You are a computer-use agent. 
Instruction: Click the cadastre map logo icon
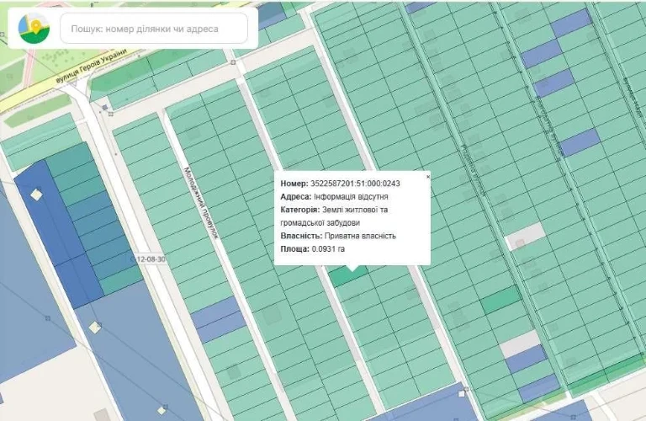[x=34, y=28]
